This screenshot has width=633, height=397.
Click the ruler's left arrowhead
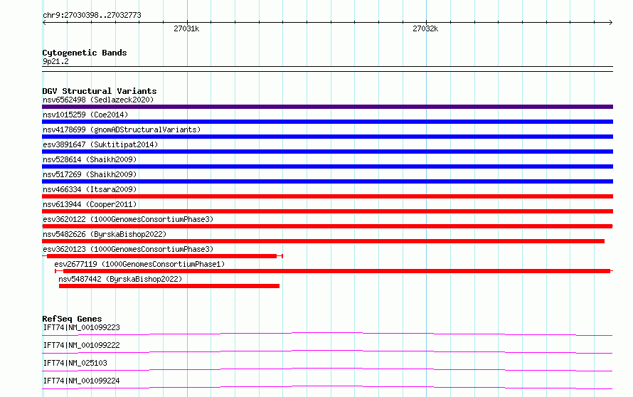click(x=44, y=22)
